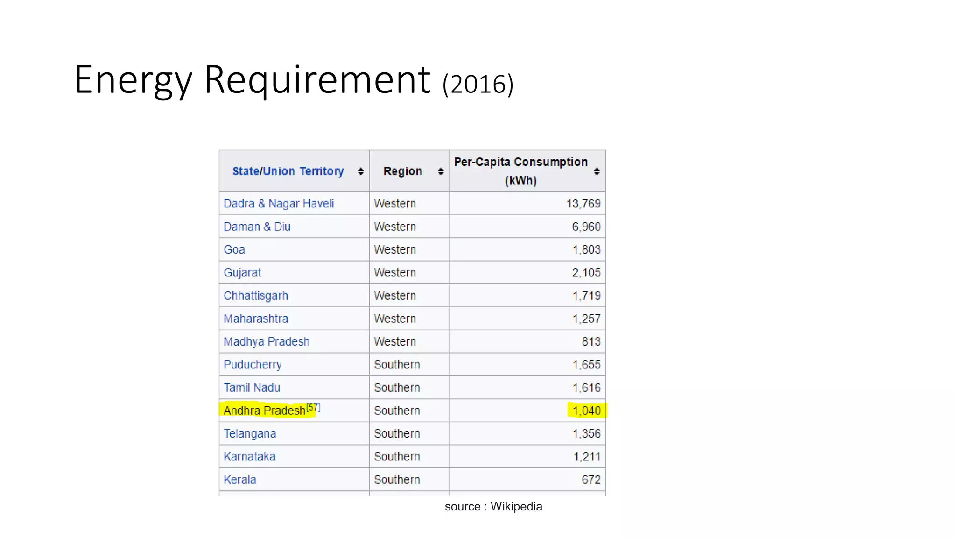This screenshot has height=538, width=956.
Task: Open the Dadra & Nagar Haveli link
Action: (279, 204)
